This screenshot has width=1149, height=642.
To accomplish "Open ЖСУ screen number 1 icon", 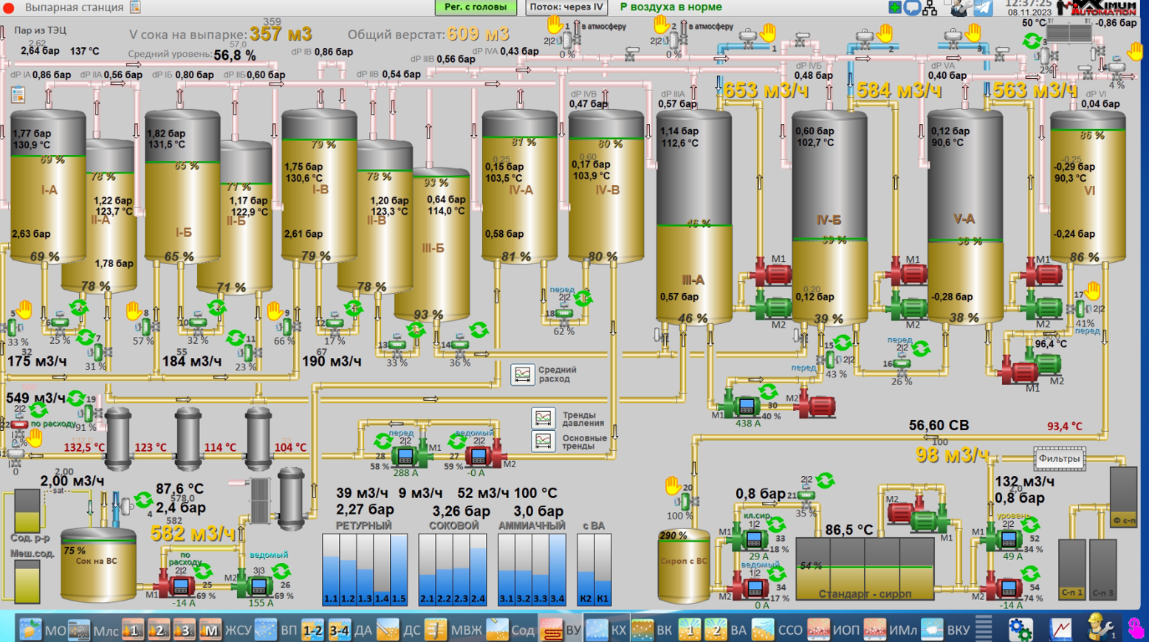I will (x=132, y=629).
